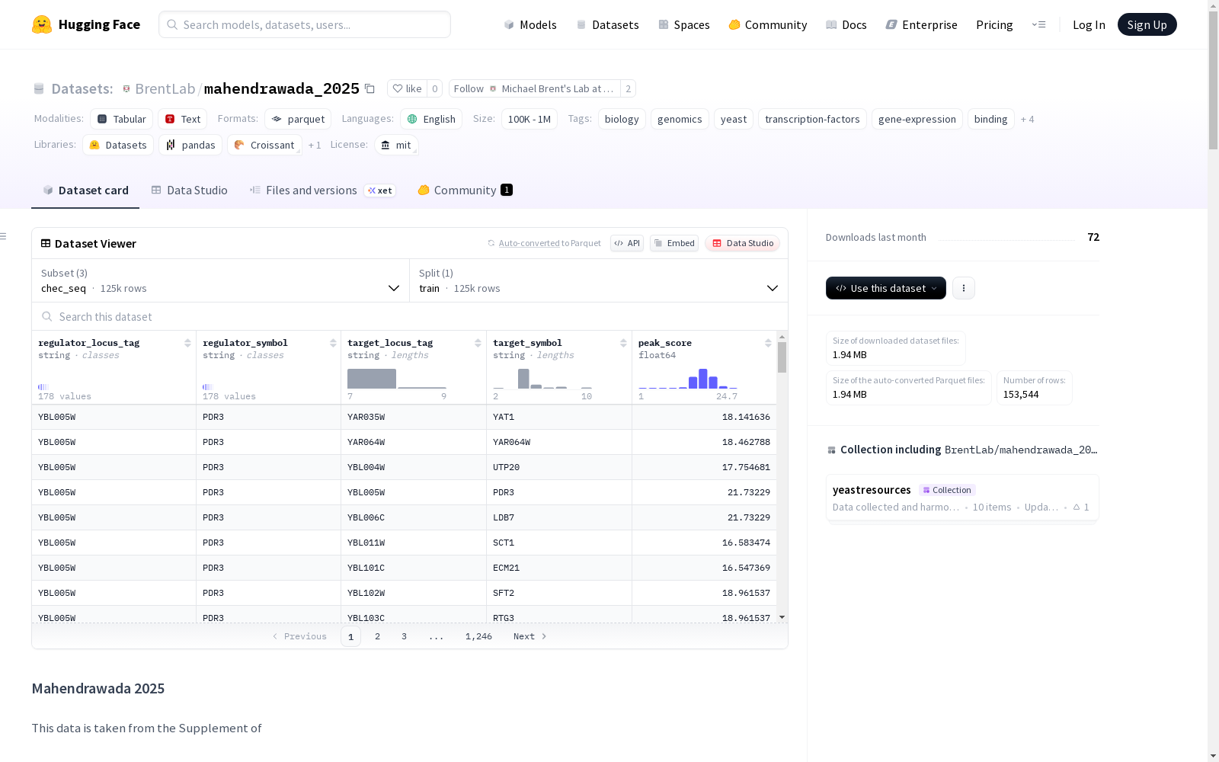
Task: Click the BrentLab organization avatar icon
Action: pos(126,88)
